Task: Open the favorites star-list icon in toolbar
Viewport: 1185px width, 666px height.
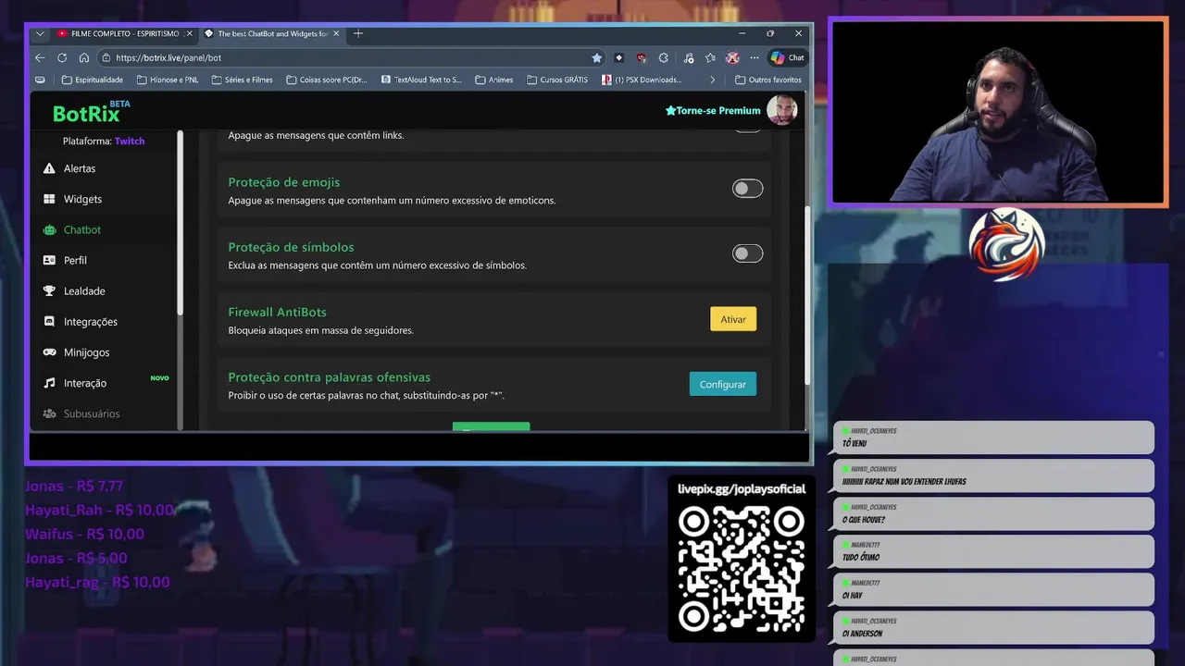Action: click(x=710, y=57)
